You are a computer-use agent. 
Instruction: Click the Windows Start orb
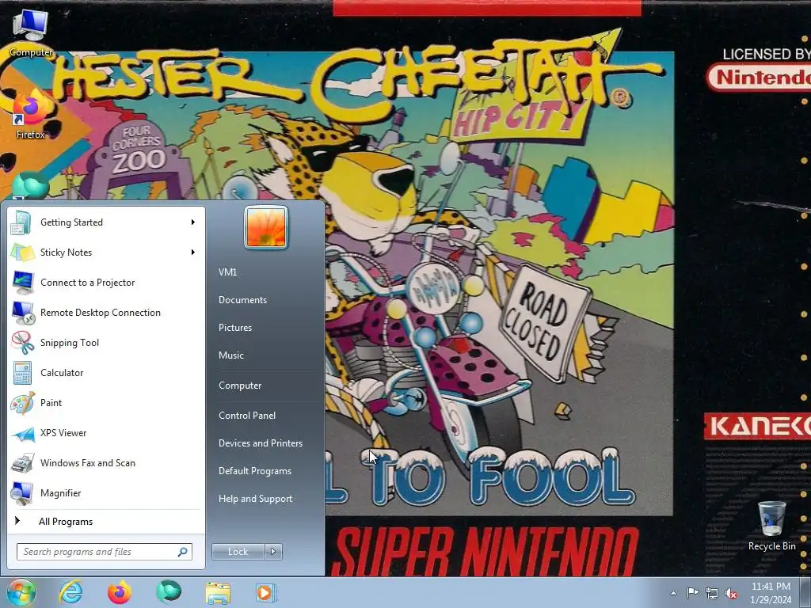point(21,592)
